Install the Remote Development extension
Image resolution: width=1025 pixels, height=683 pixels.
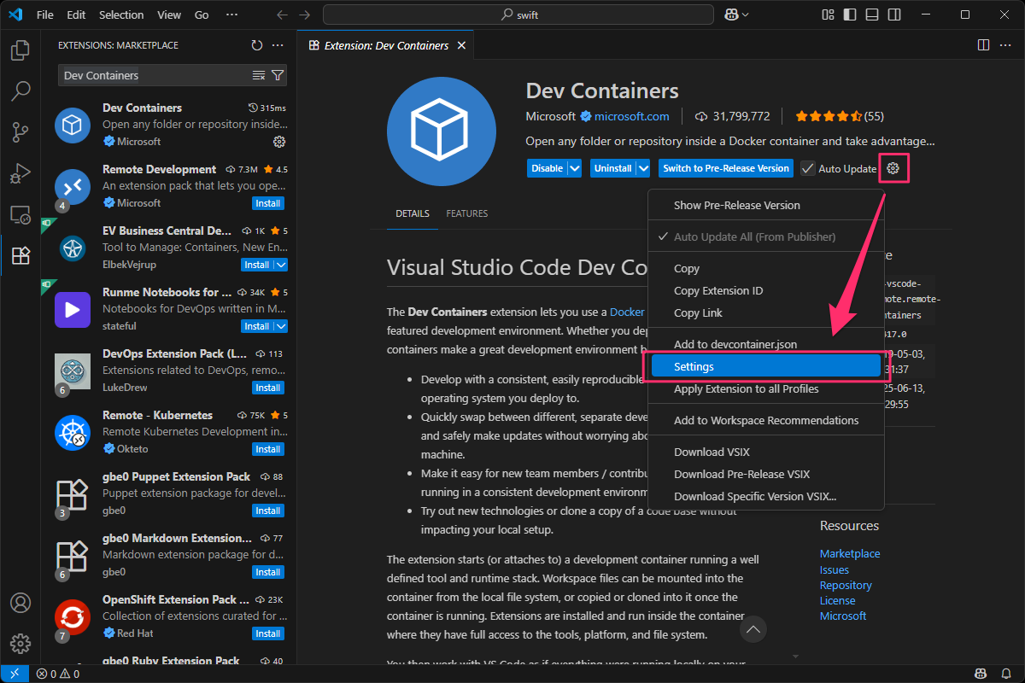pos(268,203)
